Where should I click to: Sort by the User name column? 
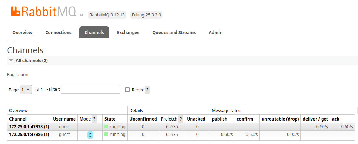coord(65,119)
